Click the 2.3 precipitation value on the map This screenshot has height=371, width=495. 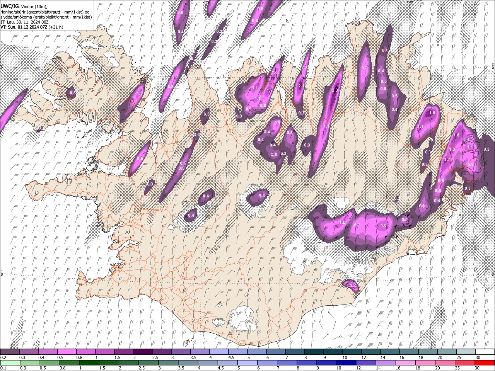coord(335,90)
